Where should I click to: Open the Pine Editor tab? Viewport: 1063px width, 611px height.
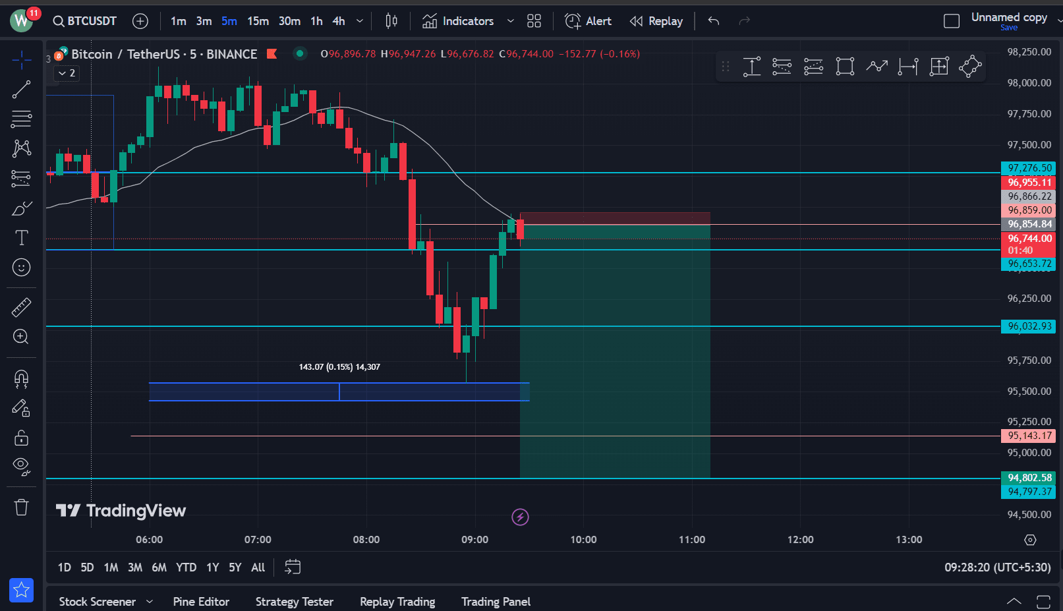(x=201, y=601)
